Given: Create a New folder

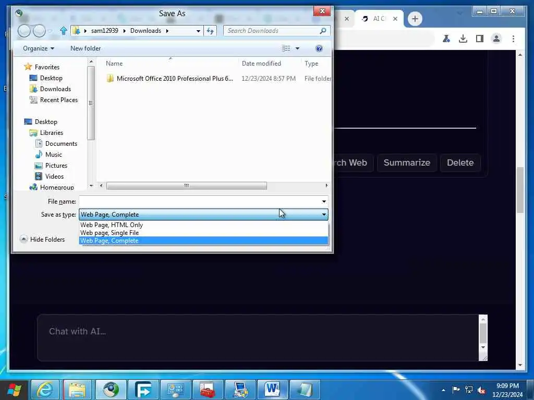Looking at the screenshot, I should pyautogui.click(x=86, y=48).
